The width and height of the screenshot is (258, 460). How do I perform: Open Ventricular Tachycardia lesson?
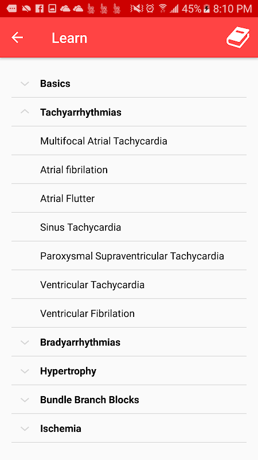point(129,285)
